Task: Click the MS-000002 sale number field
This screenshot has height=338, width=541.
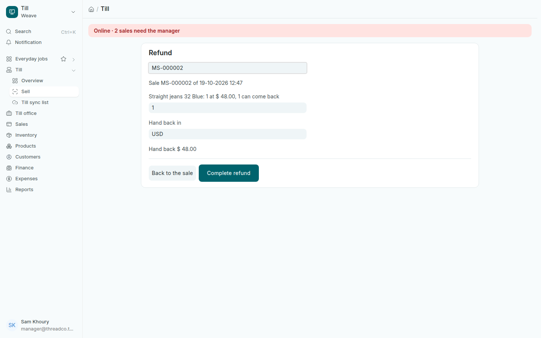Action: point(228,68)
